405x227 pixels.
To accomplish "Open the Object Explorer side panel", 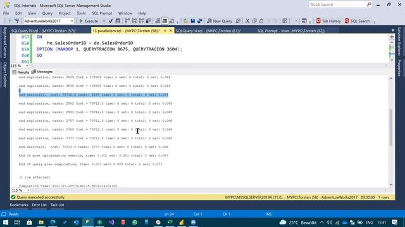I will [4, 74].
